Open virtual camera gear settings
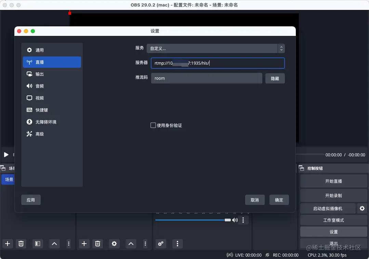Viewport: 369px width, 259px height. (362, 208)
